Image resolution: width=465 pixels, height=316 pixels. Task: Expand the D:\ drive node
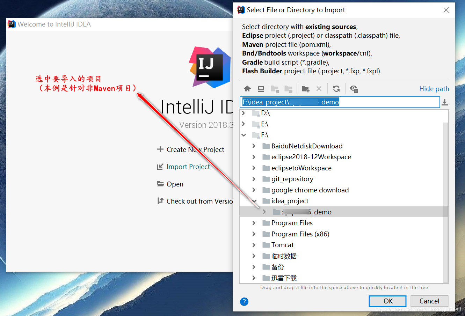pos(244,113)
